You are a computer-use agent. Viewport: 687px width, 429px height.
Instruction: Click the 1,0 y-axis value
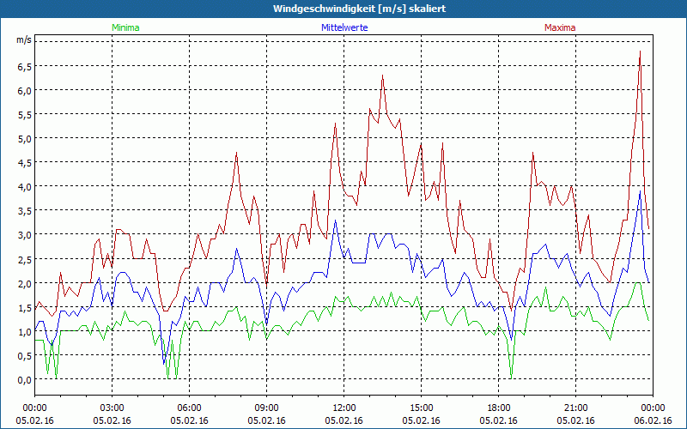24,331
